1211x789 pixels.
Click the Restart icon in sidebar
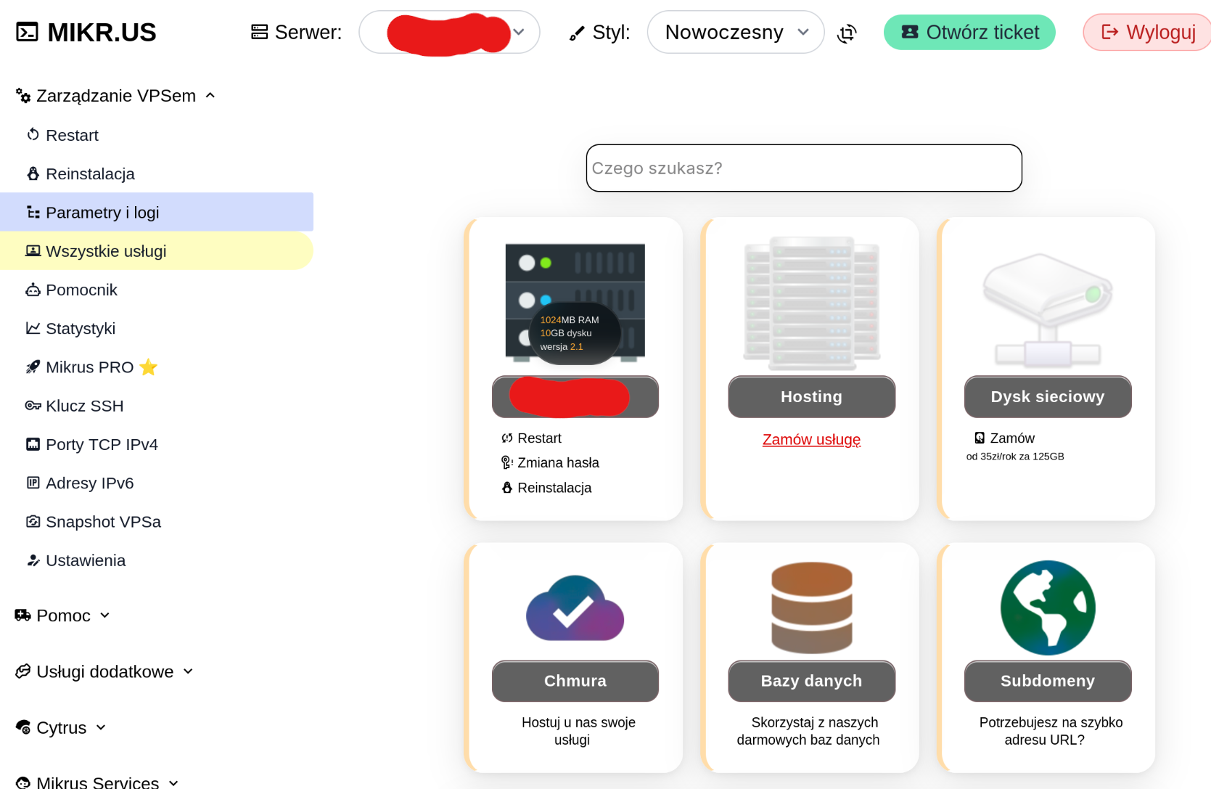[x=33, y=134]
